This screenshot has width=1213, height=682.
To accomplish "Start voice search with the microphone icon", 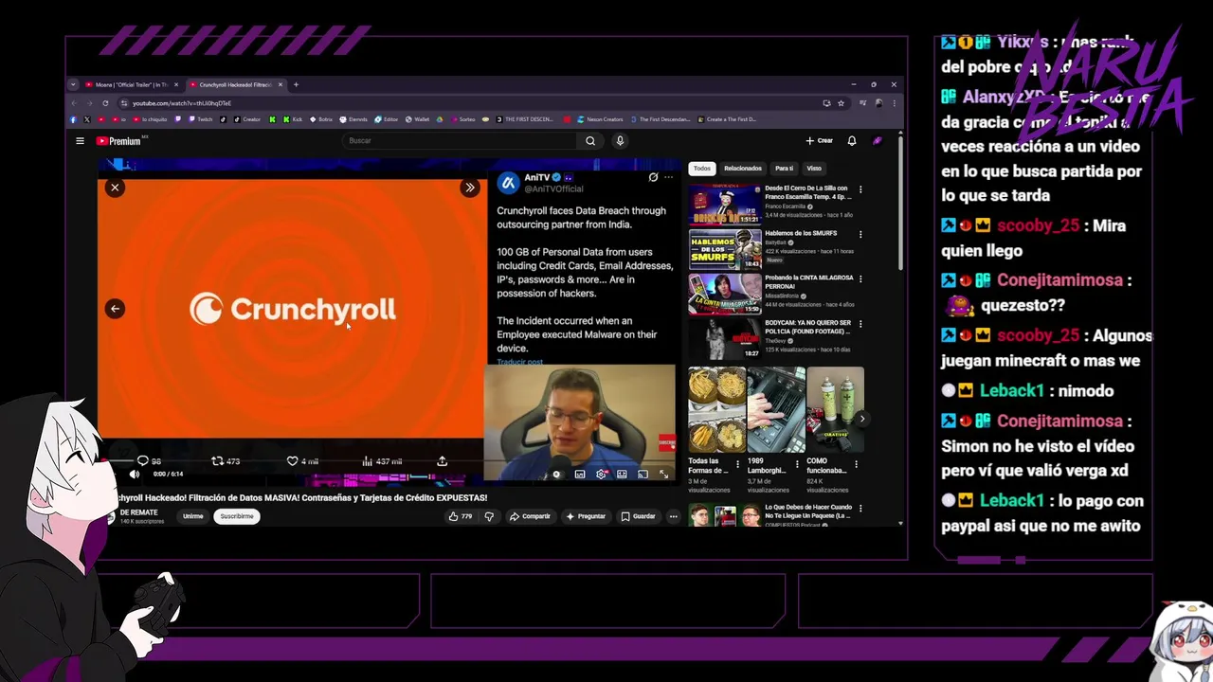I will pos(620,141).
